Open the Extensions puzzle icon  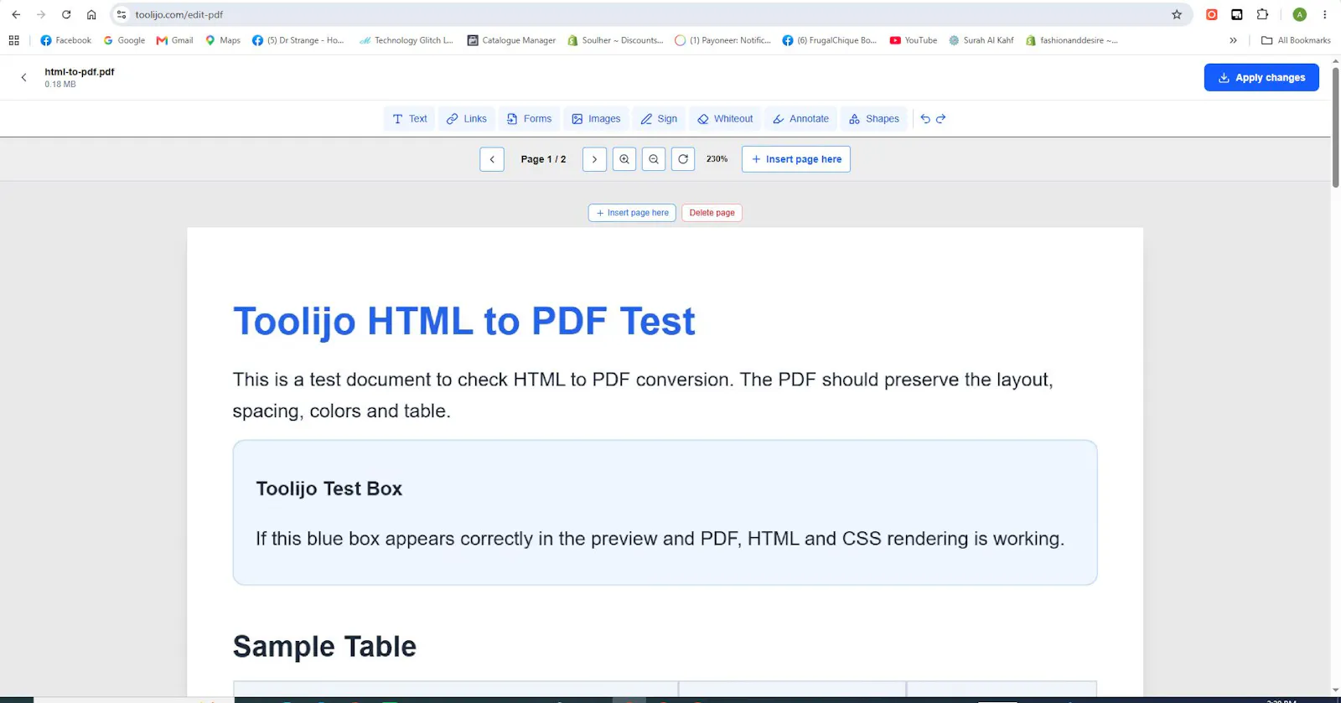tap(1262, 14)
